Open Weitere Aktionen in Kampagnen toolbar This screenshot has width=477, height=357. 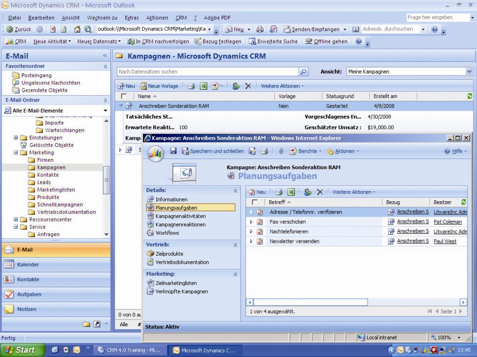pyautogui.click(x=282, y=86)
